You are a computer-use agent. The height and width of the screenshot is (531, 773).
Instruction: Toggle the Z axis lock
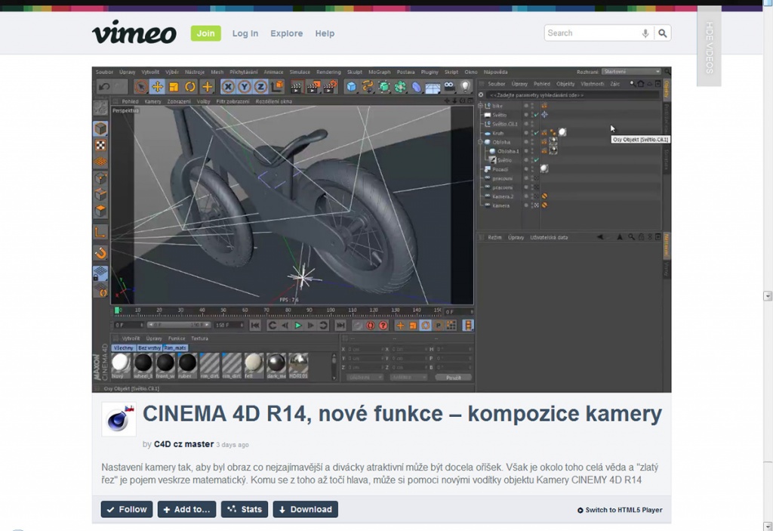260,88
